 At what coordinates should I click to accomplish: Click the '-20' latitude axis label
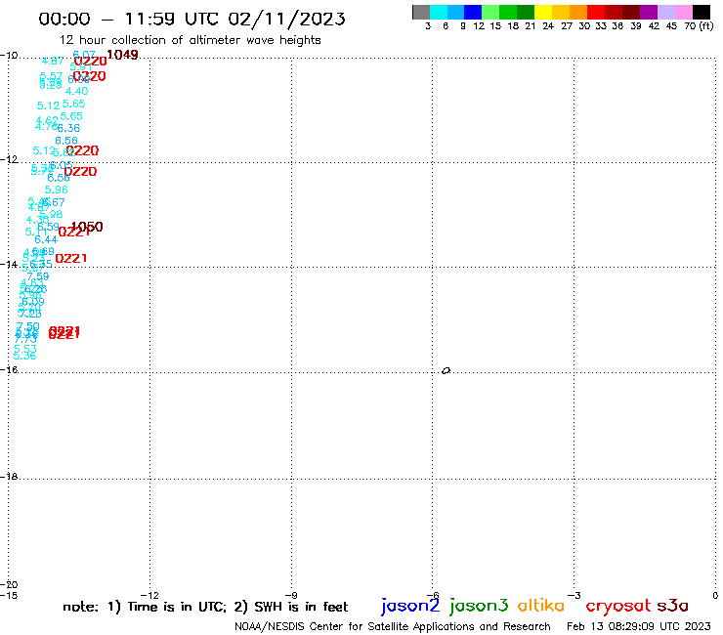coord(9,585)
